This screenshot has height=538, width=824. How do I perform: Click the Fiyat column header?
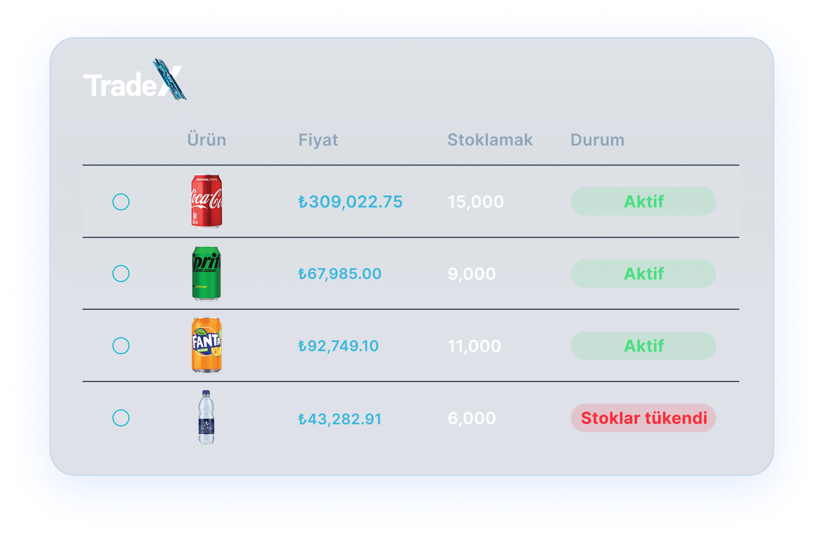click(x=318, y=140)
